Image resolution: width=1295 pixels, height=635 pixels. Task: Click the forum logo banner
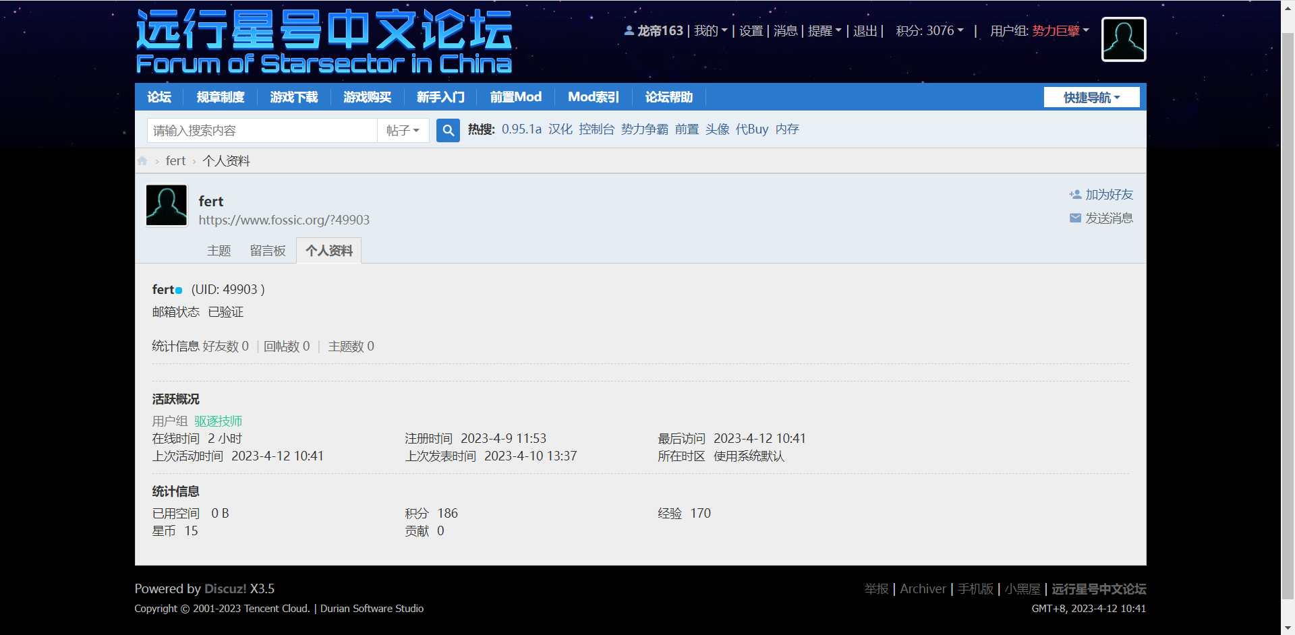[324, 42]
